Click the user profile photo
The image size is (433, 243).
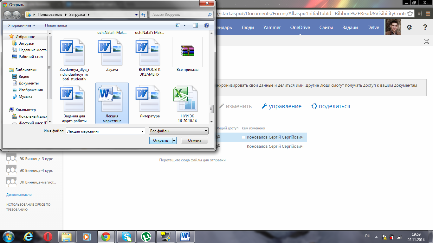(393, 28)
